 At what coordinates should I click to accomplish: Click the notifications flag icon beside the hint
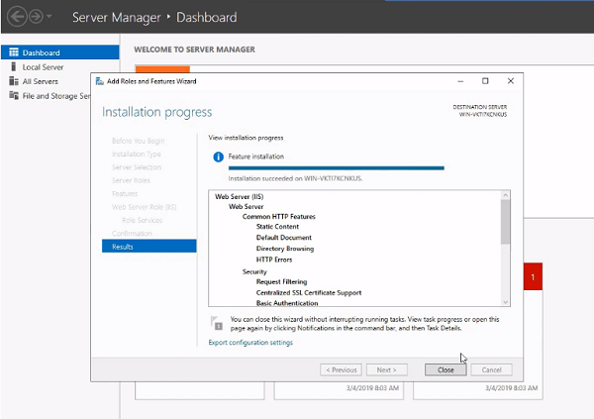tap(217, 323)
